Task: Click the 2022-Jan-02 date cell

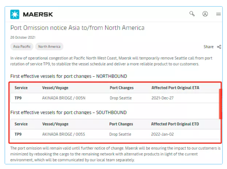Action: click(x=163, y=134)
